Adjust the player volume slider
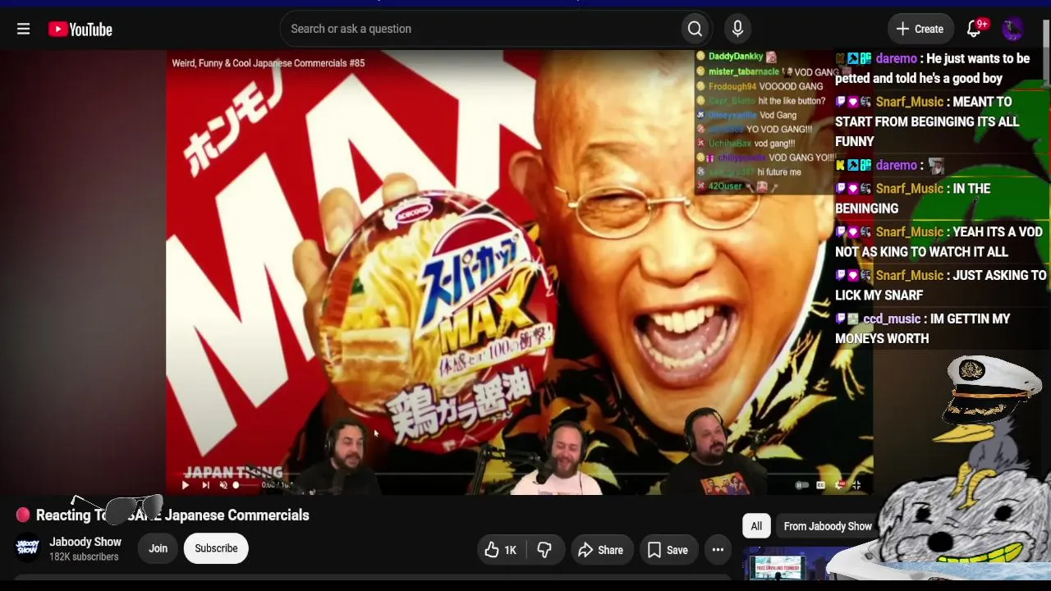1051x591 pixels. click(x=244, y=485)
